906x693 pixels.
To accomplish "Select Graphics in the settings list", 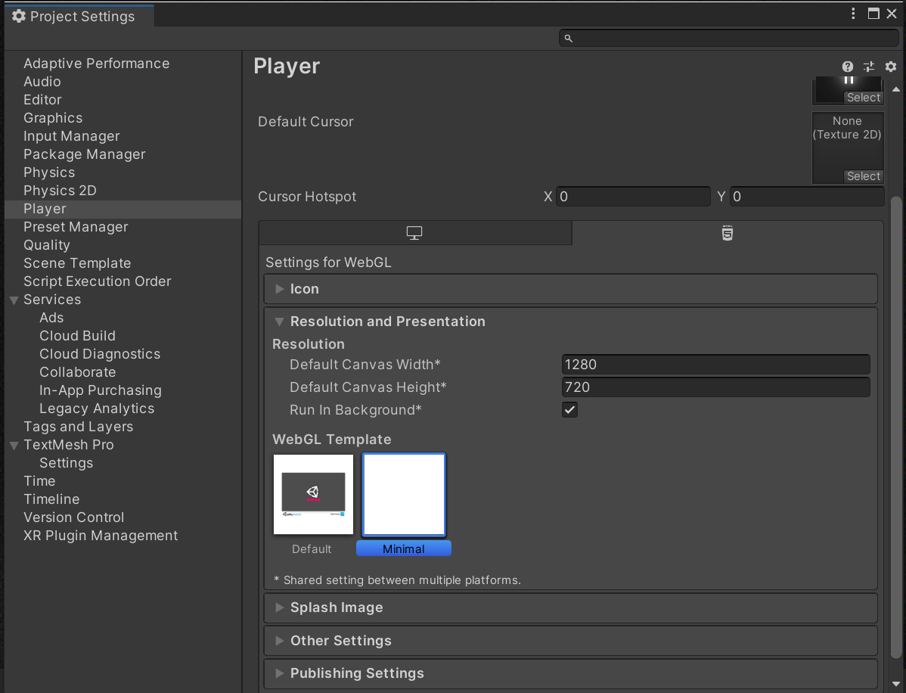I will tap(53, 118).
